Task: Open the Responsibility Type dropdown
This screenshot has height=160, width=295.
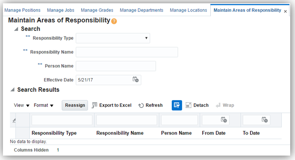Action: pyautogui.click(x=113, y=38)
